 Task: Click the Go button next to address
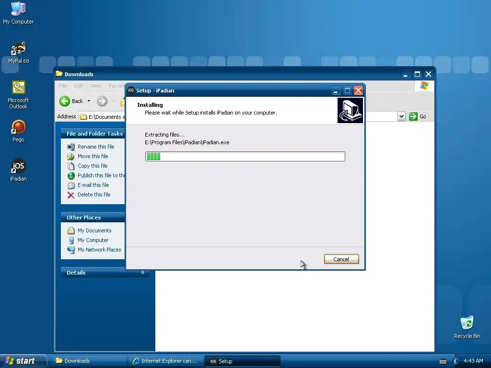coord(418,116)
